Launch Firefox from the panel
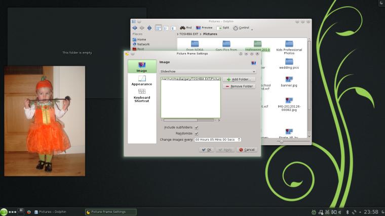This screenshot has height=216, width=385. pos(29,212)
